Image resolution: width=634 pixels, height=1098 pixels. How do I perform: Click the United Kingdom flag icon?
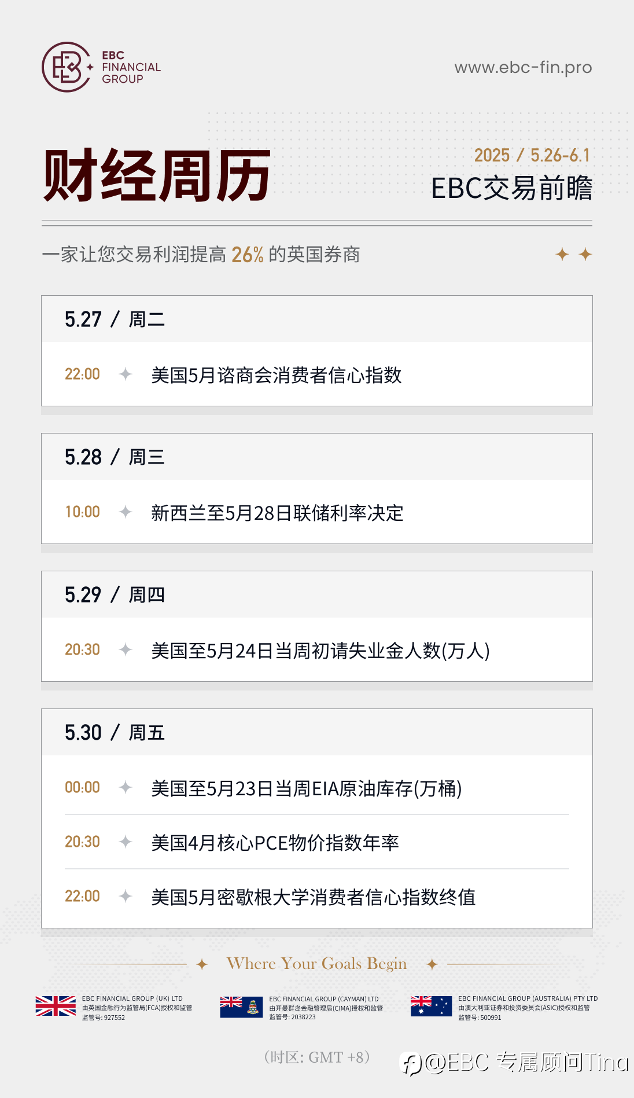[x=56, y=1006]
